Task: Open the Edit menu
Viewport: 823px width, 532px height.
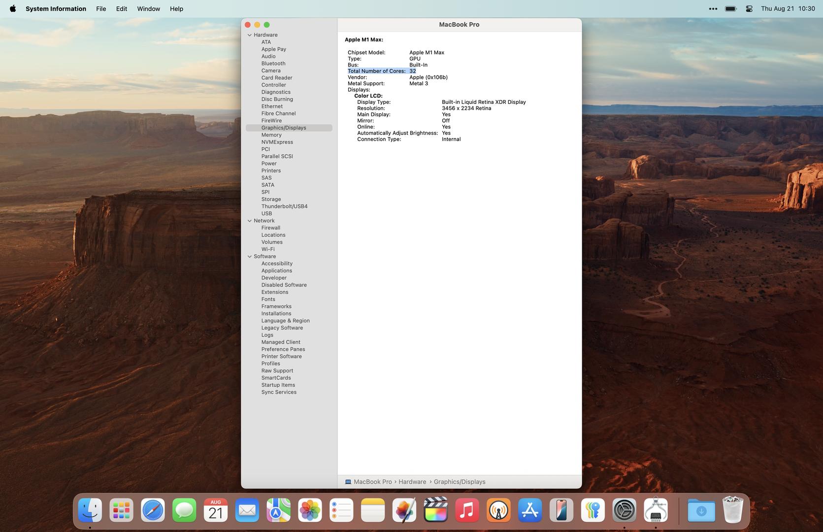Action: coord(122,8)
